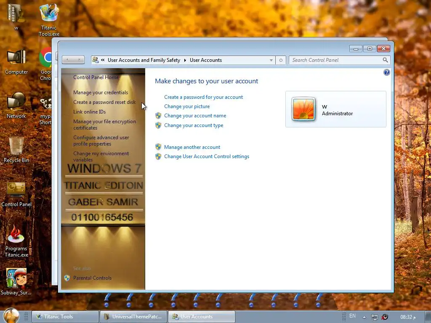The height and width of the screenshot is (323, 431).
Task: Click the search magnifier icon
Action: (x=385, y=60)
